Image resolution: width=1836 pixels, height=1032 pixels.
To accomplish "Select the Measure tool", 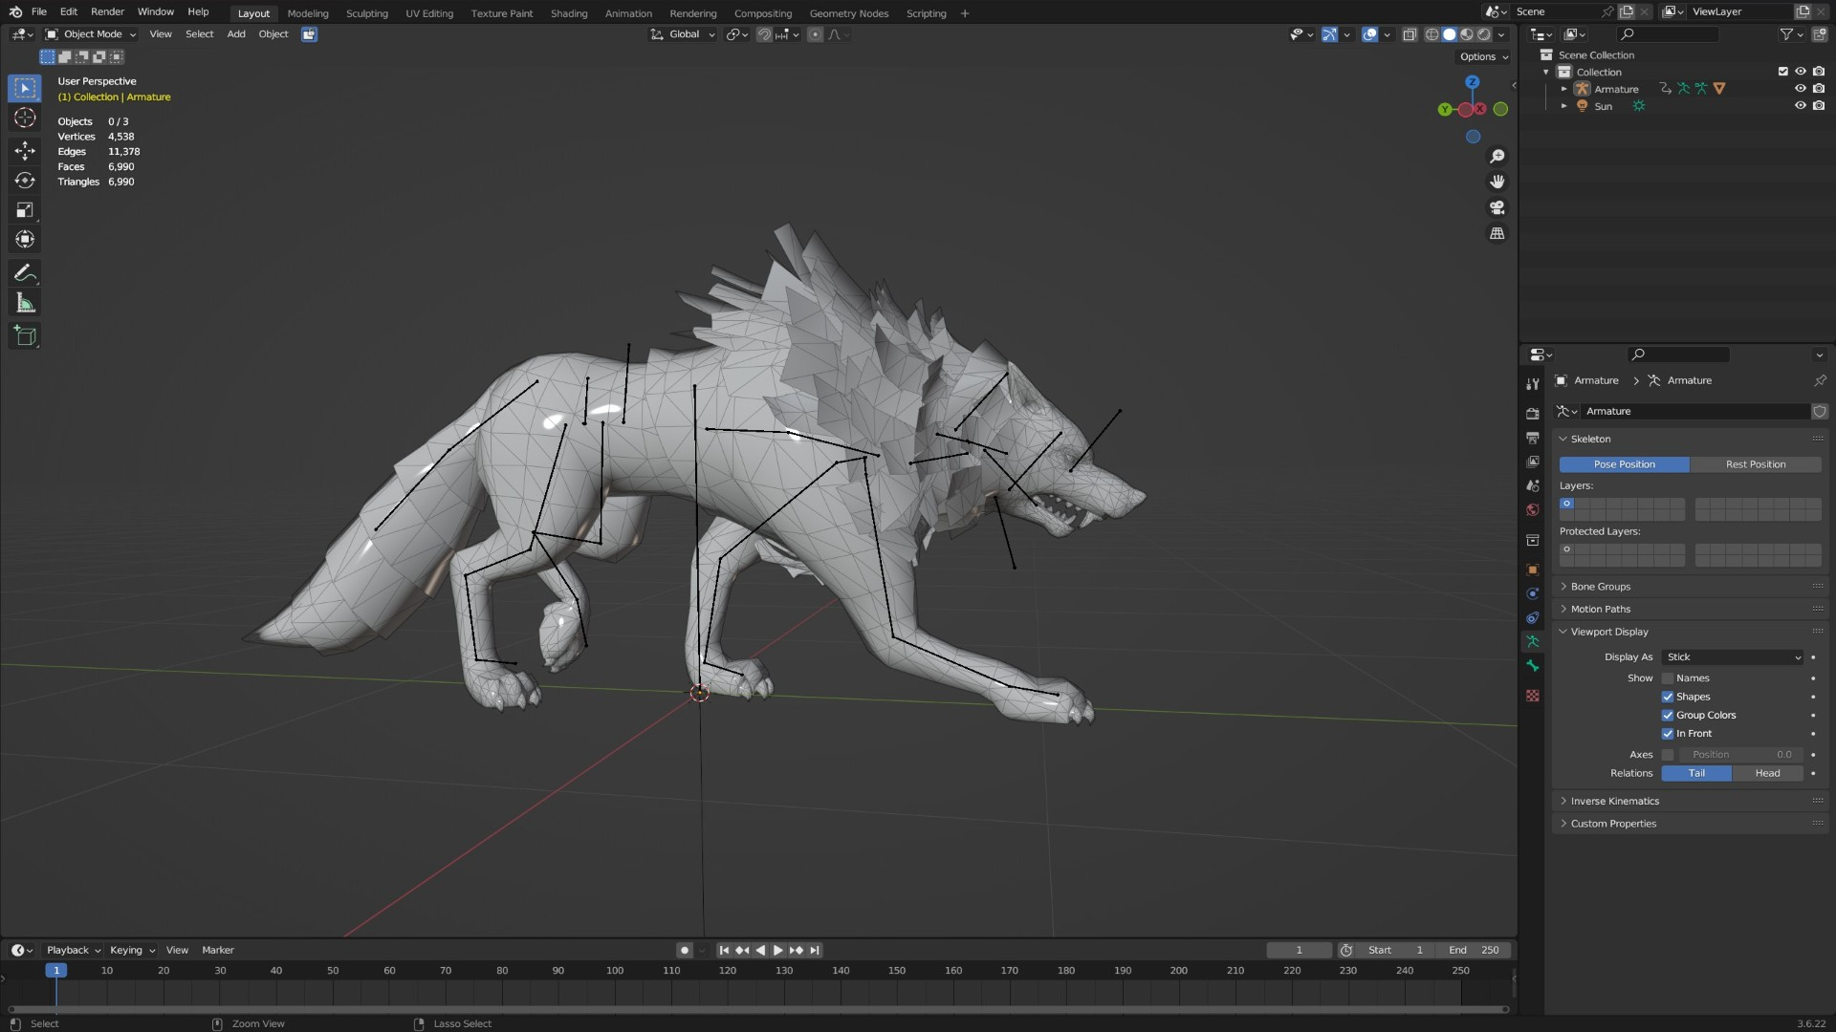I will coord(25,304).
